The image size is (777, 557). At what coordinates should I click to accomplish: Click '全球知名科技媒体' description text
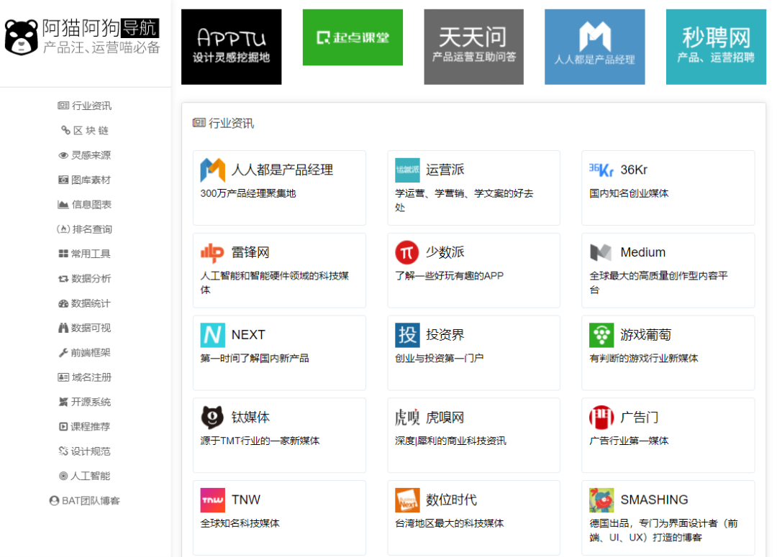(x=240, y=523)
